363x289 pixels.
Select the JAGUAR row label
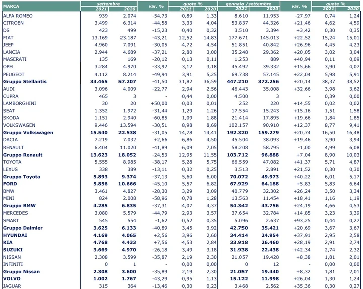point(12,286)
